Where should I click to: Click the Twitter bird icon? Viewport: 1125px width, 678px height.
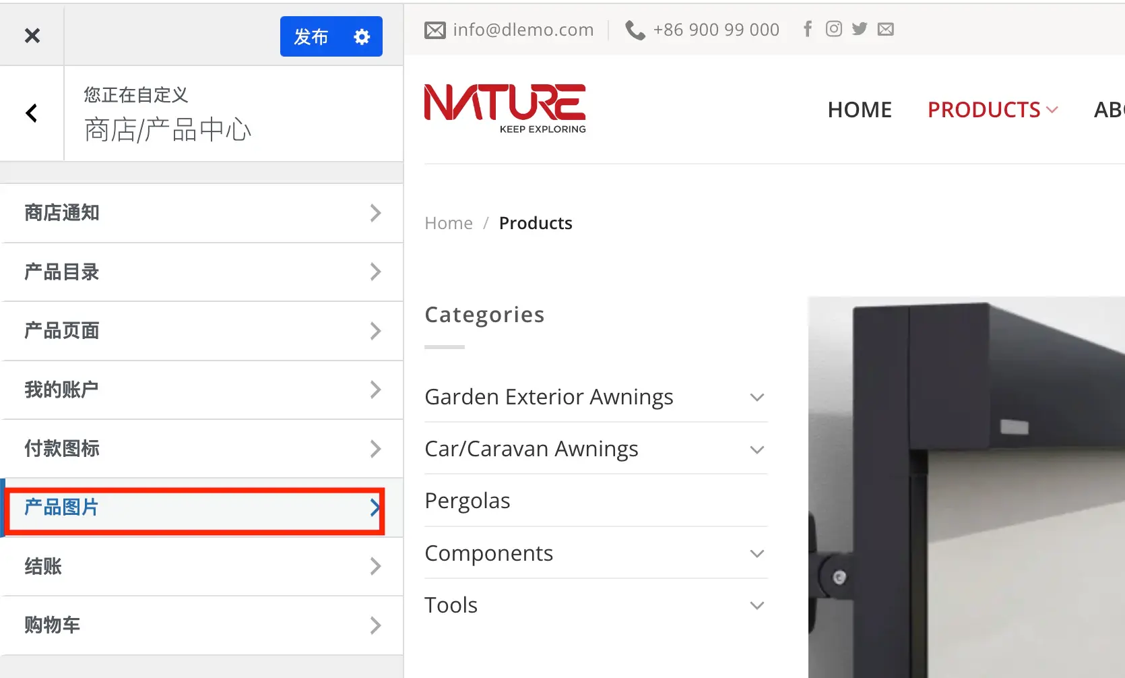pos(859,29)
